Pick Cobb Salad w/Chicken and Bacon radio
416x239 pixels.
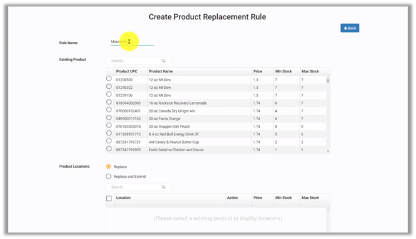(109, 149)
